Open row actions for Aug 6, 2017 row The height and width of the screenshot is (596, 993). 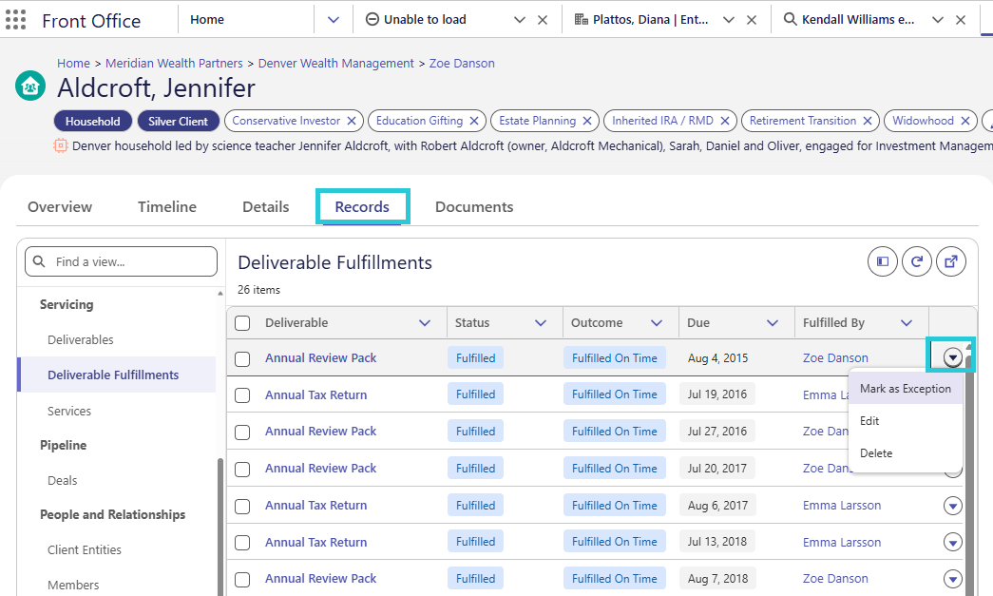click(x=952, y=506)
